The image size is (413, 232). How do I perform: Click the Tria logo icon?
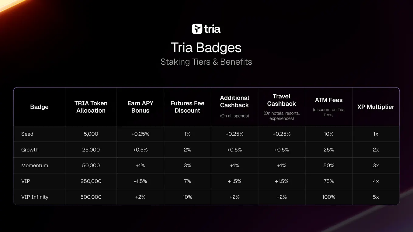(x=197, y=29)
